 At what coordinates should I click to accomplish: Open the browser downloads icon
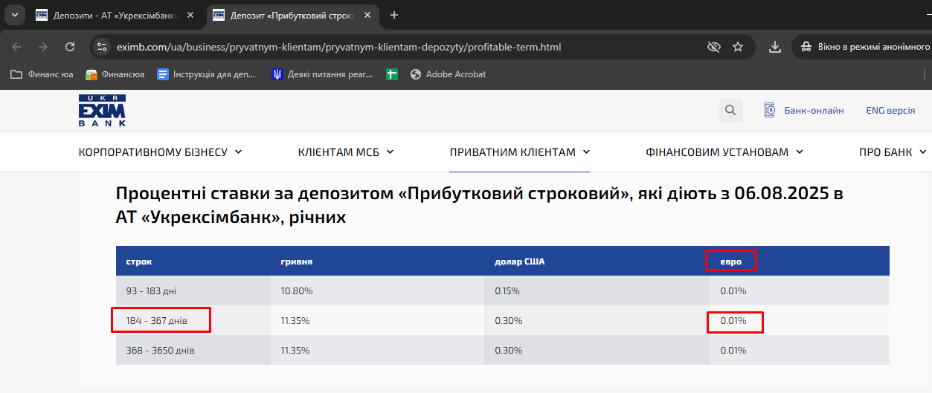tap(775, 47)
